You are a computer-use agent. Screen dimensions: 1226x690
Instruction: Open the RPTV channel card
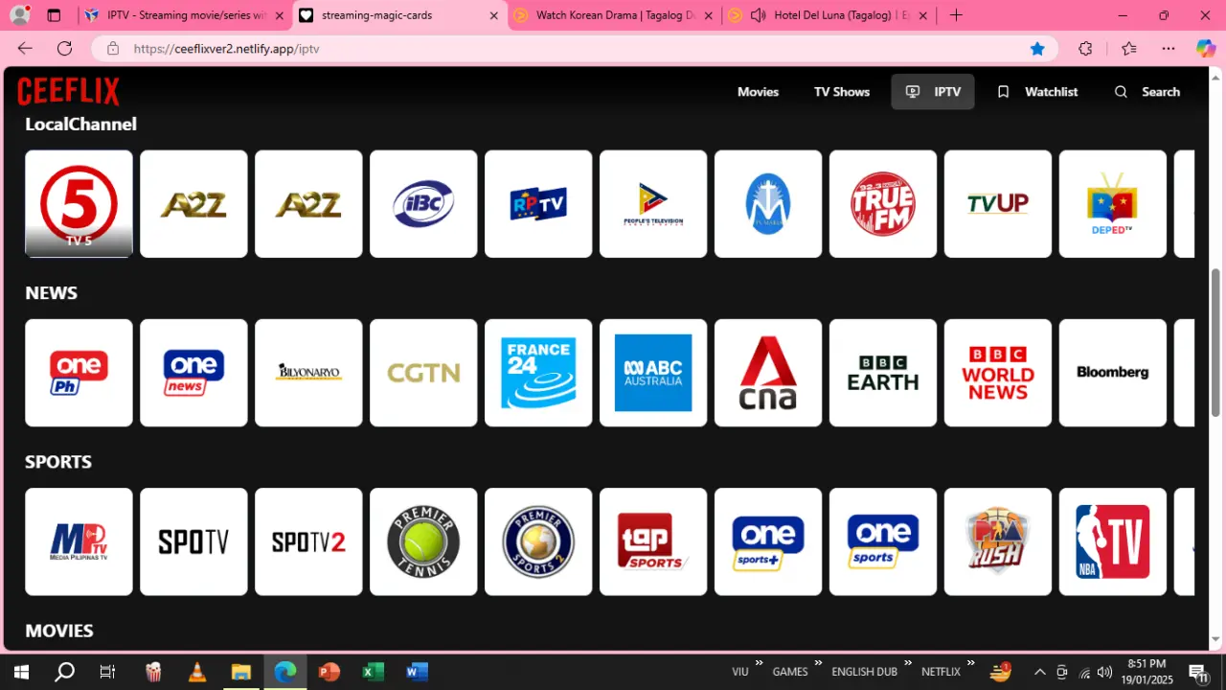pos(538,204)
